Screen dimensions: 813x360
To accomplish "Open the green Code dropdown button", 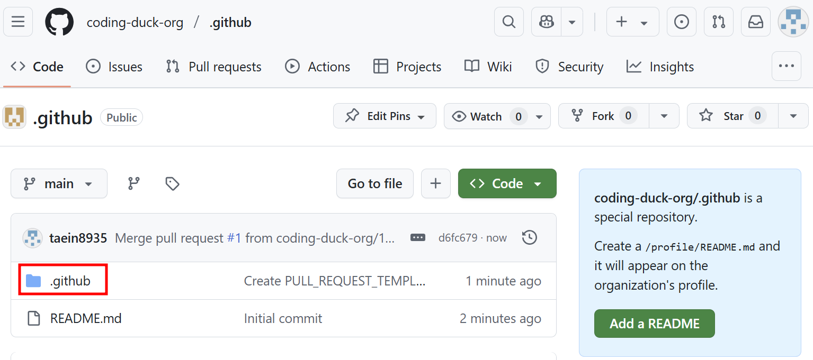I will click(x=507, y=183).
